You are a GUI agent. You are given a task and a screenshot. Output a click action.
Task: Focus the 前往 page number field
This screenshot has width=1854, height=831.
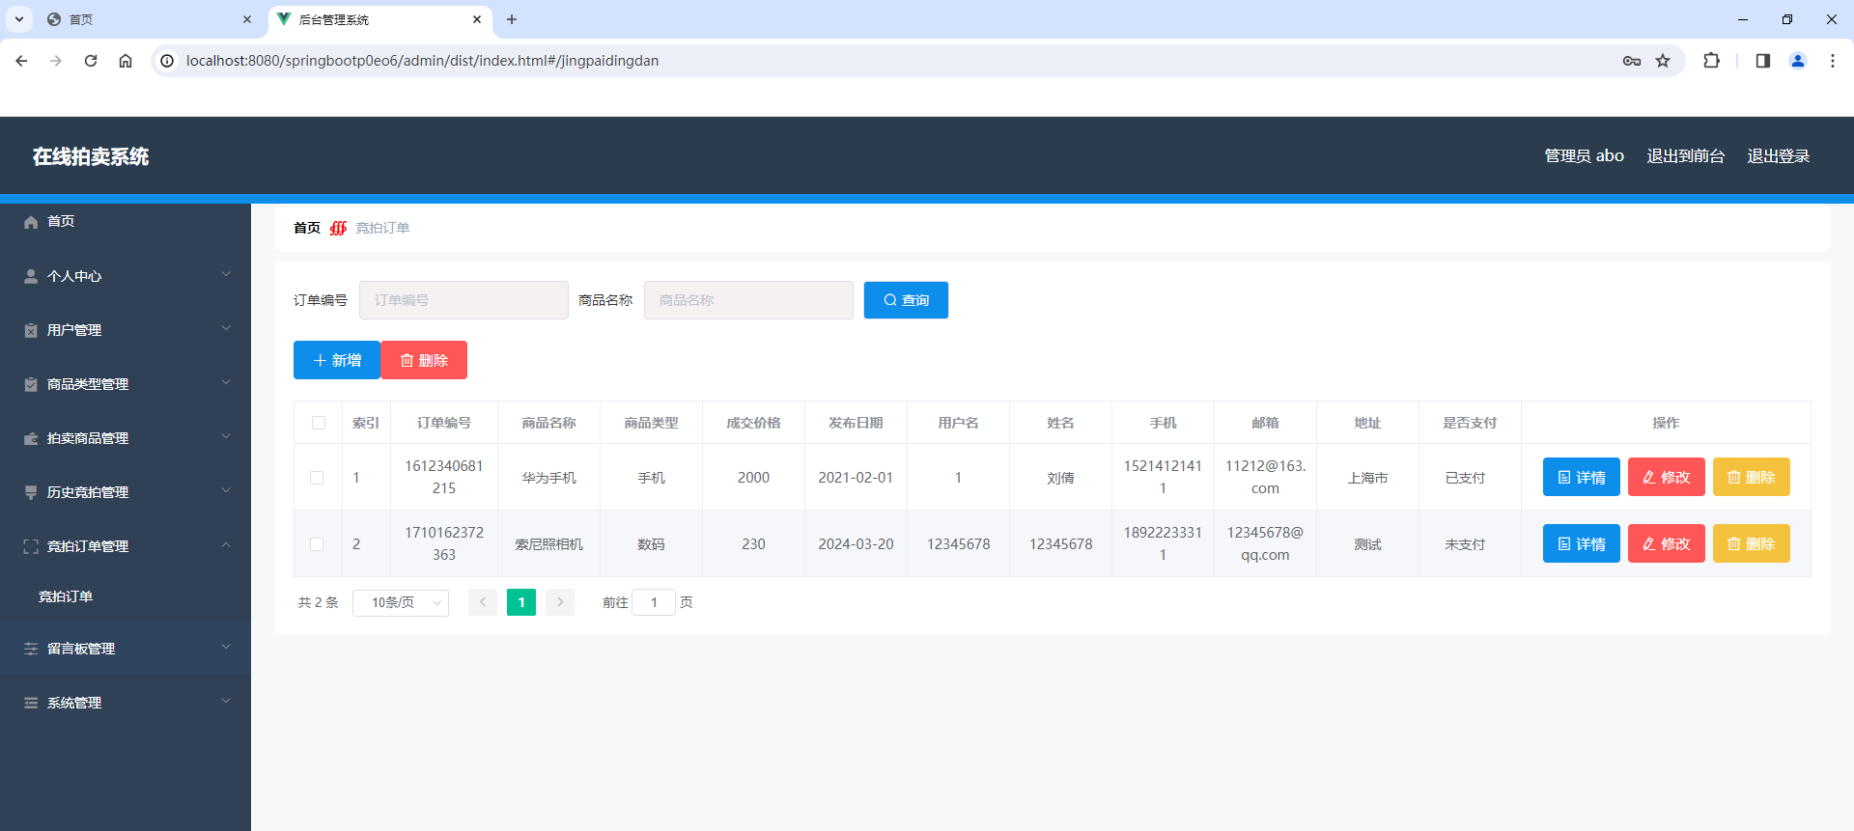pos(654,602)
